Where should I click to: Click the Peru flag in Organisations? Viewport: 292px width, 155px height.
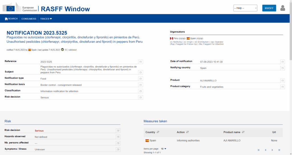pos(171,38)
